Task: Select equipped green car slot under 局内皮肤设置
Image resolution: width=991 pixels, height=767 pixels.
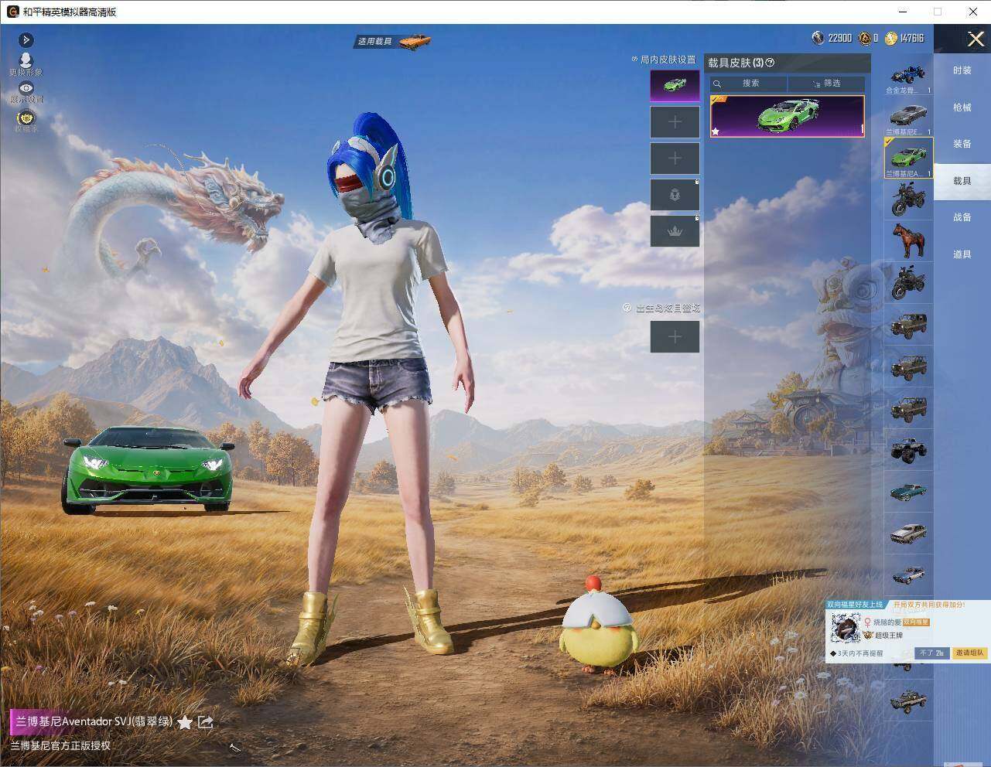Action: (675, 85)
